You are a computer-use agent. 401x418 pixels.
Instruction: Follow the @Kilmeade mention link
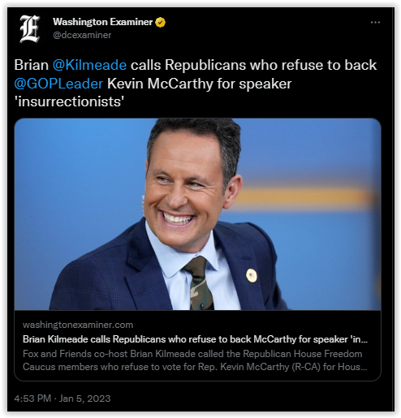pyautogui.click(x=89, y=65)
